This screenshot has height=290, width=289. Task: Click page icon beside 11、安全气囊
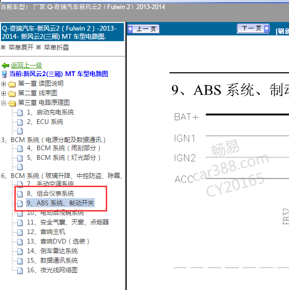pyautogui.click(x=20, y=223)
